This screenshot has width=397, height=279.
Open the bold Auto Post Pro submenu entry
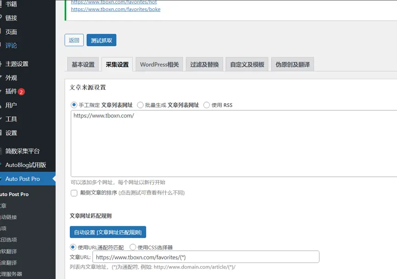point(14,194)
